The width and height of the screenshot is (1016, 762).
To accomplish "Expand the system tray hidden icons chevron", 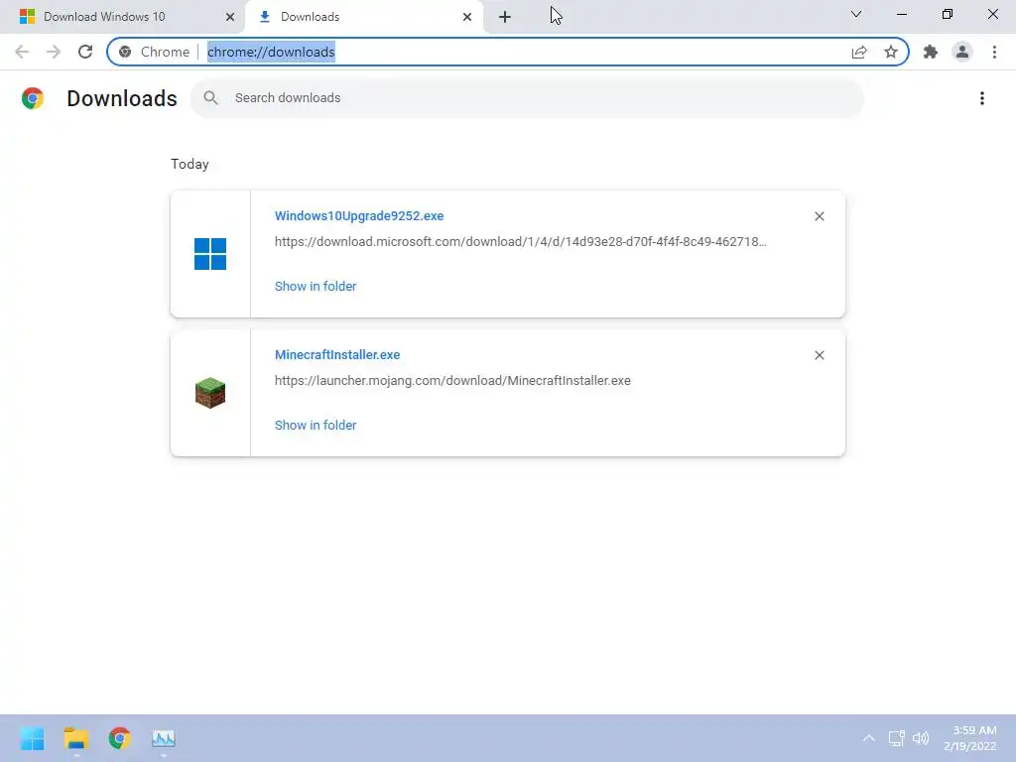I will pos(869,738).
